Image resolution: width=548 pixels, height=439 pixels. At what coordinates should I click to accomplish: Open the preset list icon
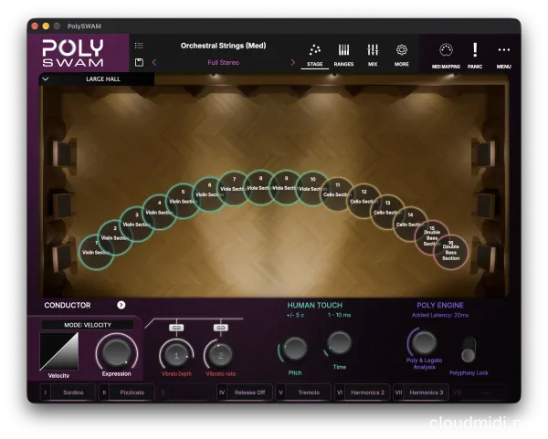click(x=139, y=46)
